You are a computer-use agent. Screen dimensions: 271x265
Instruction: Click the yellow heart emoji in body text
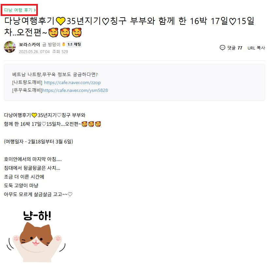(x=34, y=115)
